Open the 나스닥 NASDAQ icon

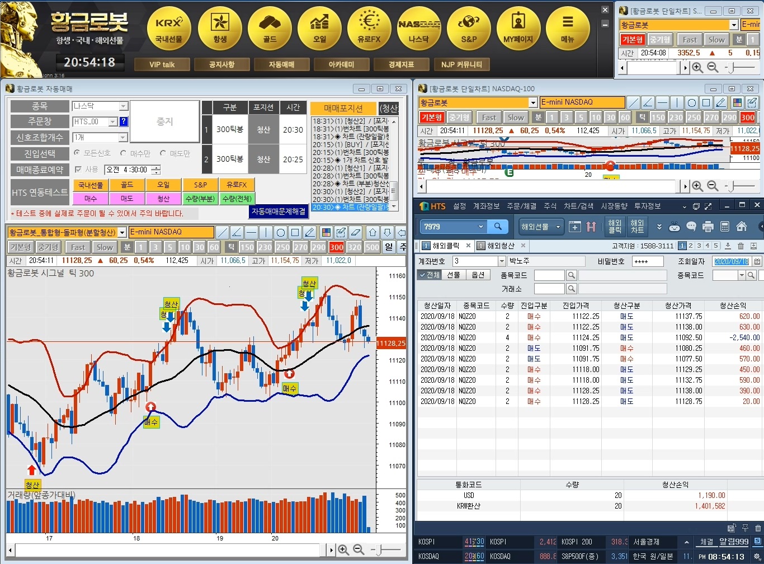[419, 28]
